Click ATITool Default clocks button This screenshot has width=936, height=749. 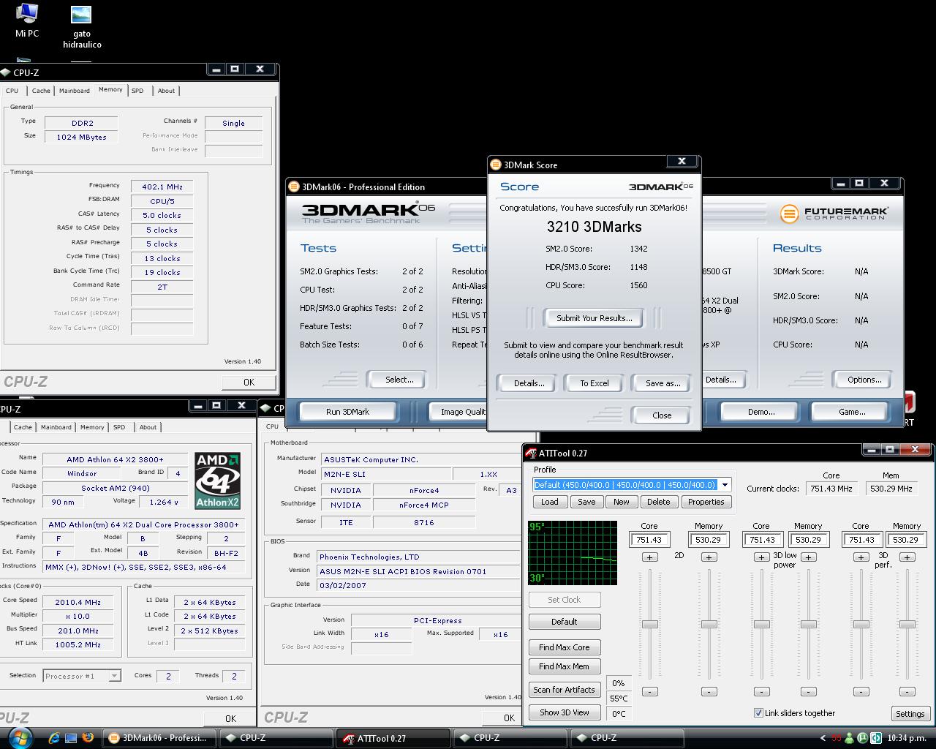564,622
